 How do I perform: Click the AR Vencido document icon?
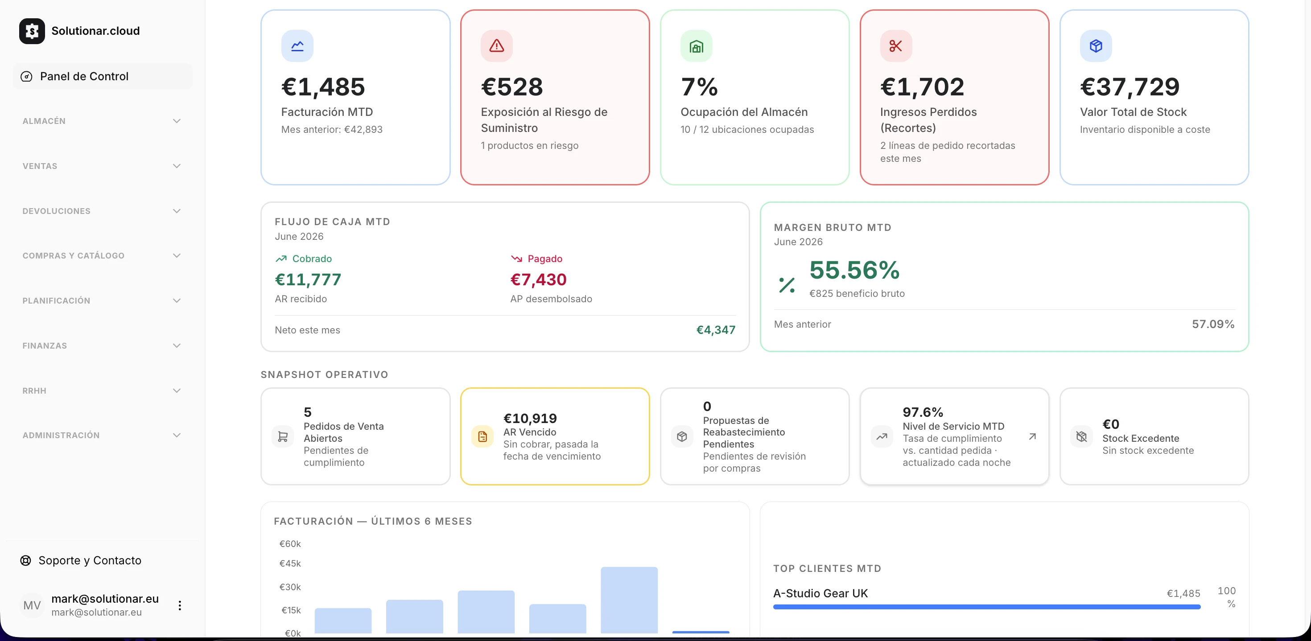[482, 436]
